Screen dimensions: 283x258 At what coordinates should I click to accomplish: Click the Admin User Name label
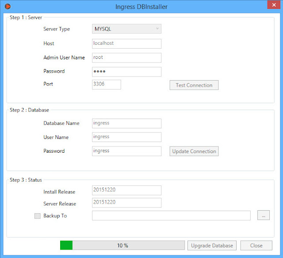(x=64, y=58)
